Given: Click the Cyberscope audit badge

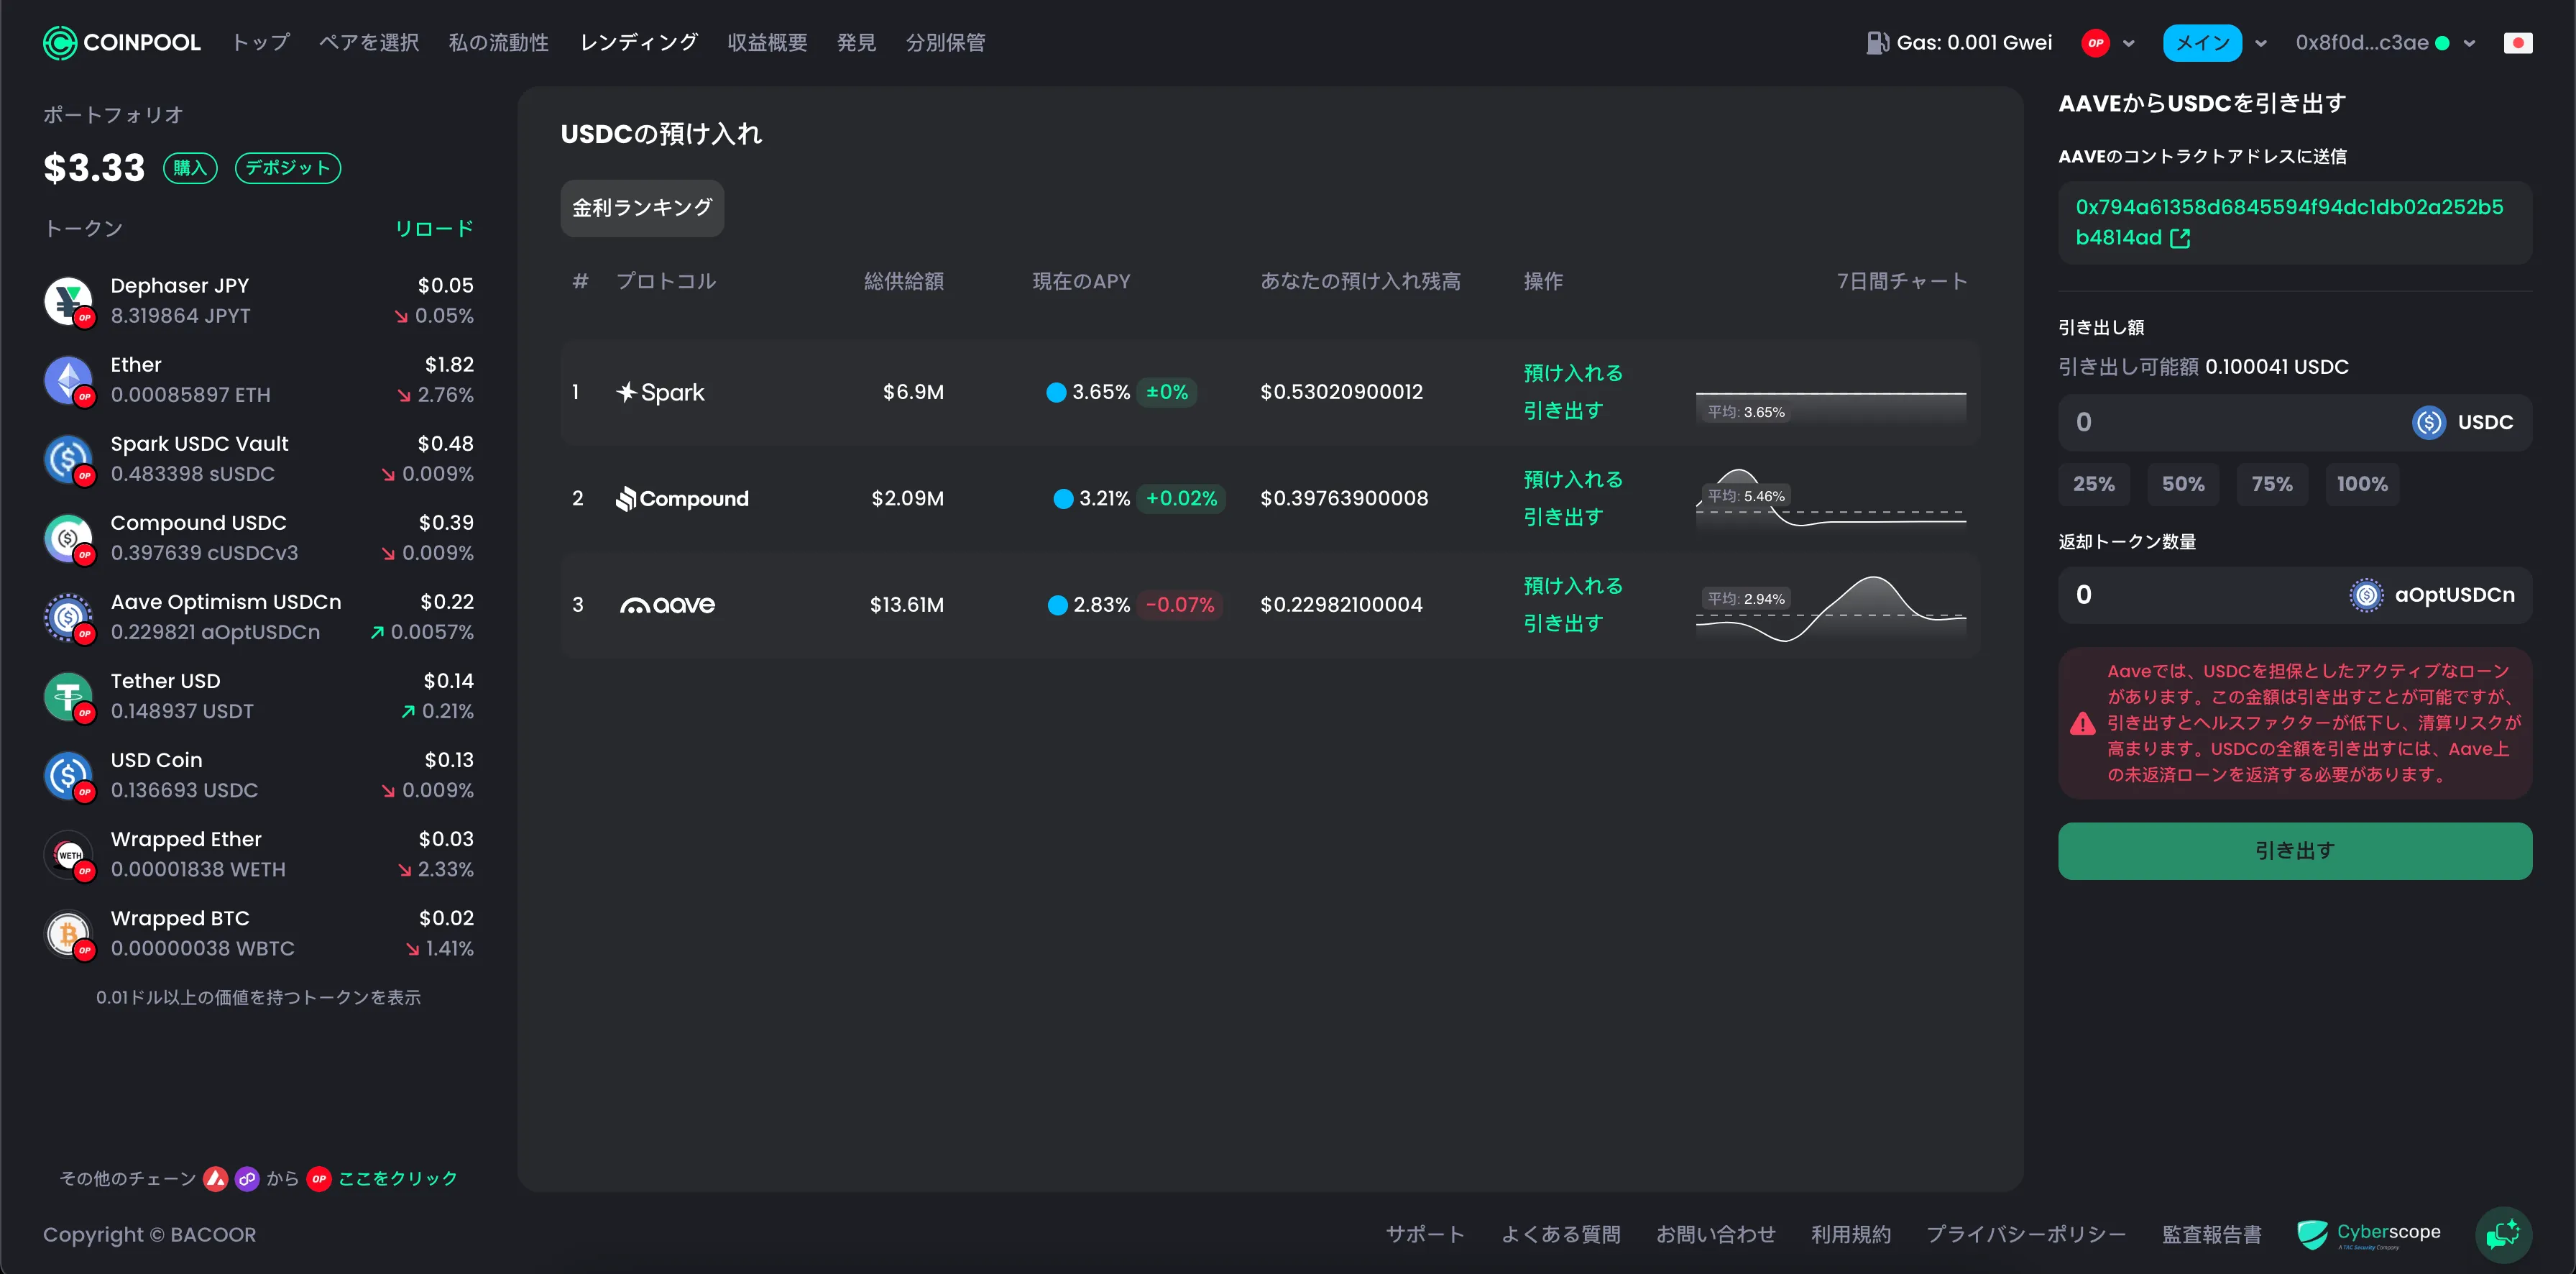Looking at the screenshot, I should (x=2369, y=1235).
